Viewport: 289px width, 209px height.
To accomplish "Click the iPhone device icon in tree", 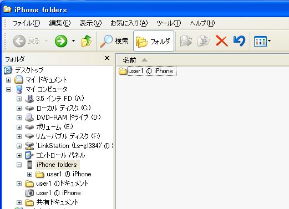I will coord(29,165).
